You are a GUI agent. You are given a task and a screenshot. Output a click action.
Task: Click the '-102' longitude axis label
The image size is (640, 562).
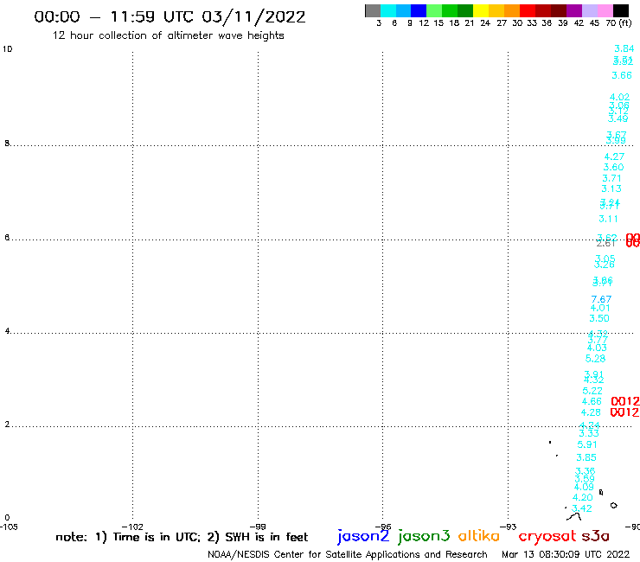coord(132,527)
